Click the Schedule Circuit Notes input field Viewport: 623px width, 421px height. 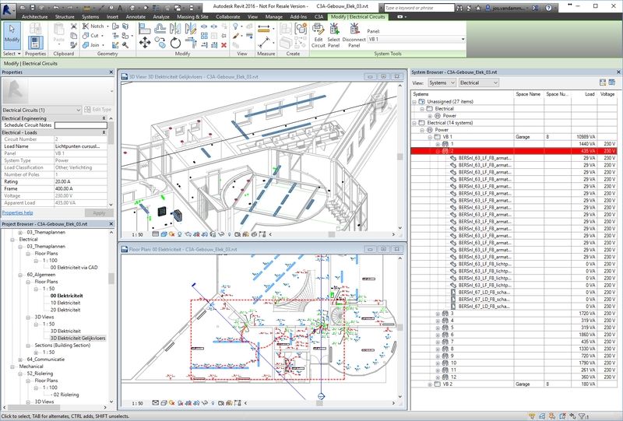(x=81, y=125)
